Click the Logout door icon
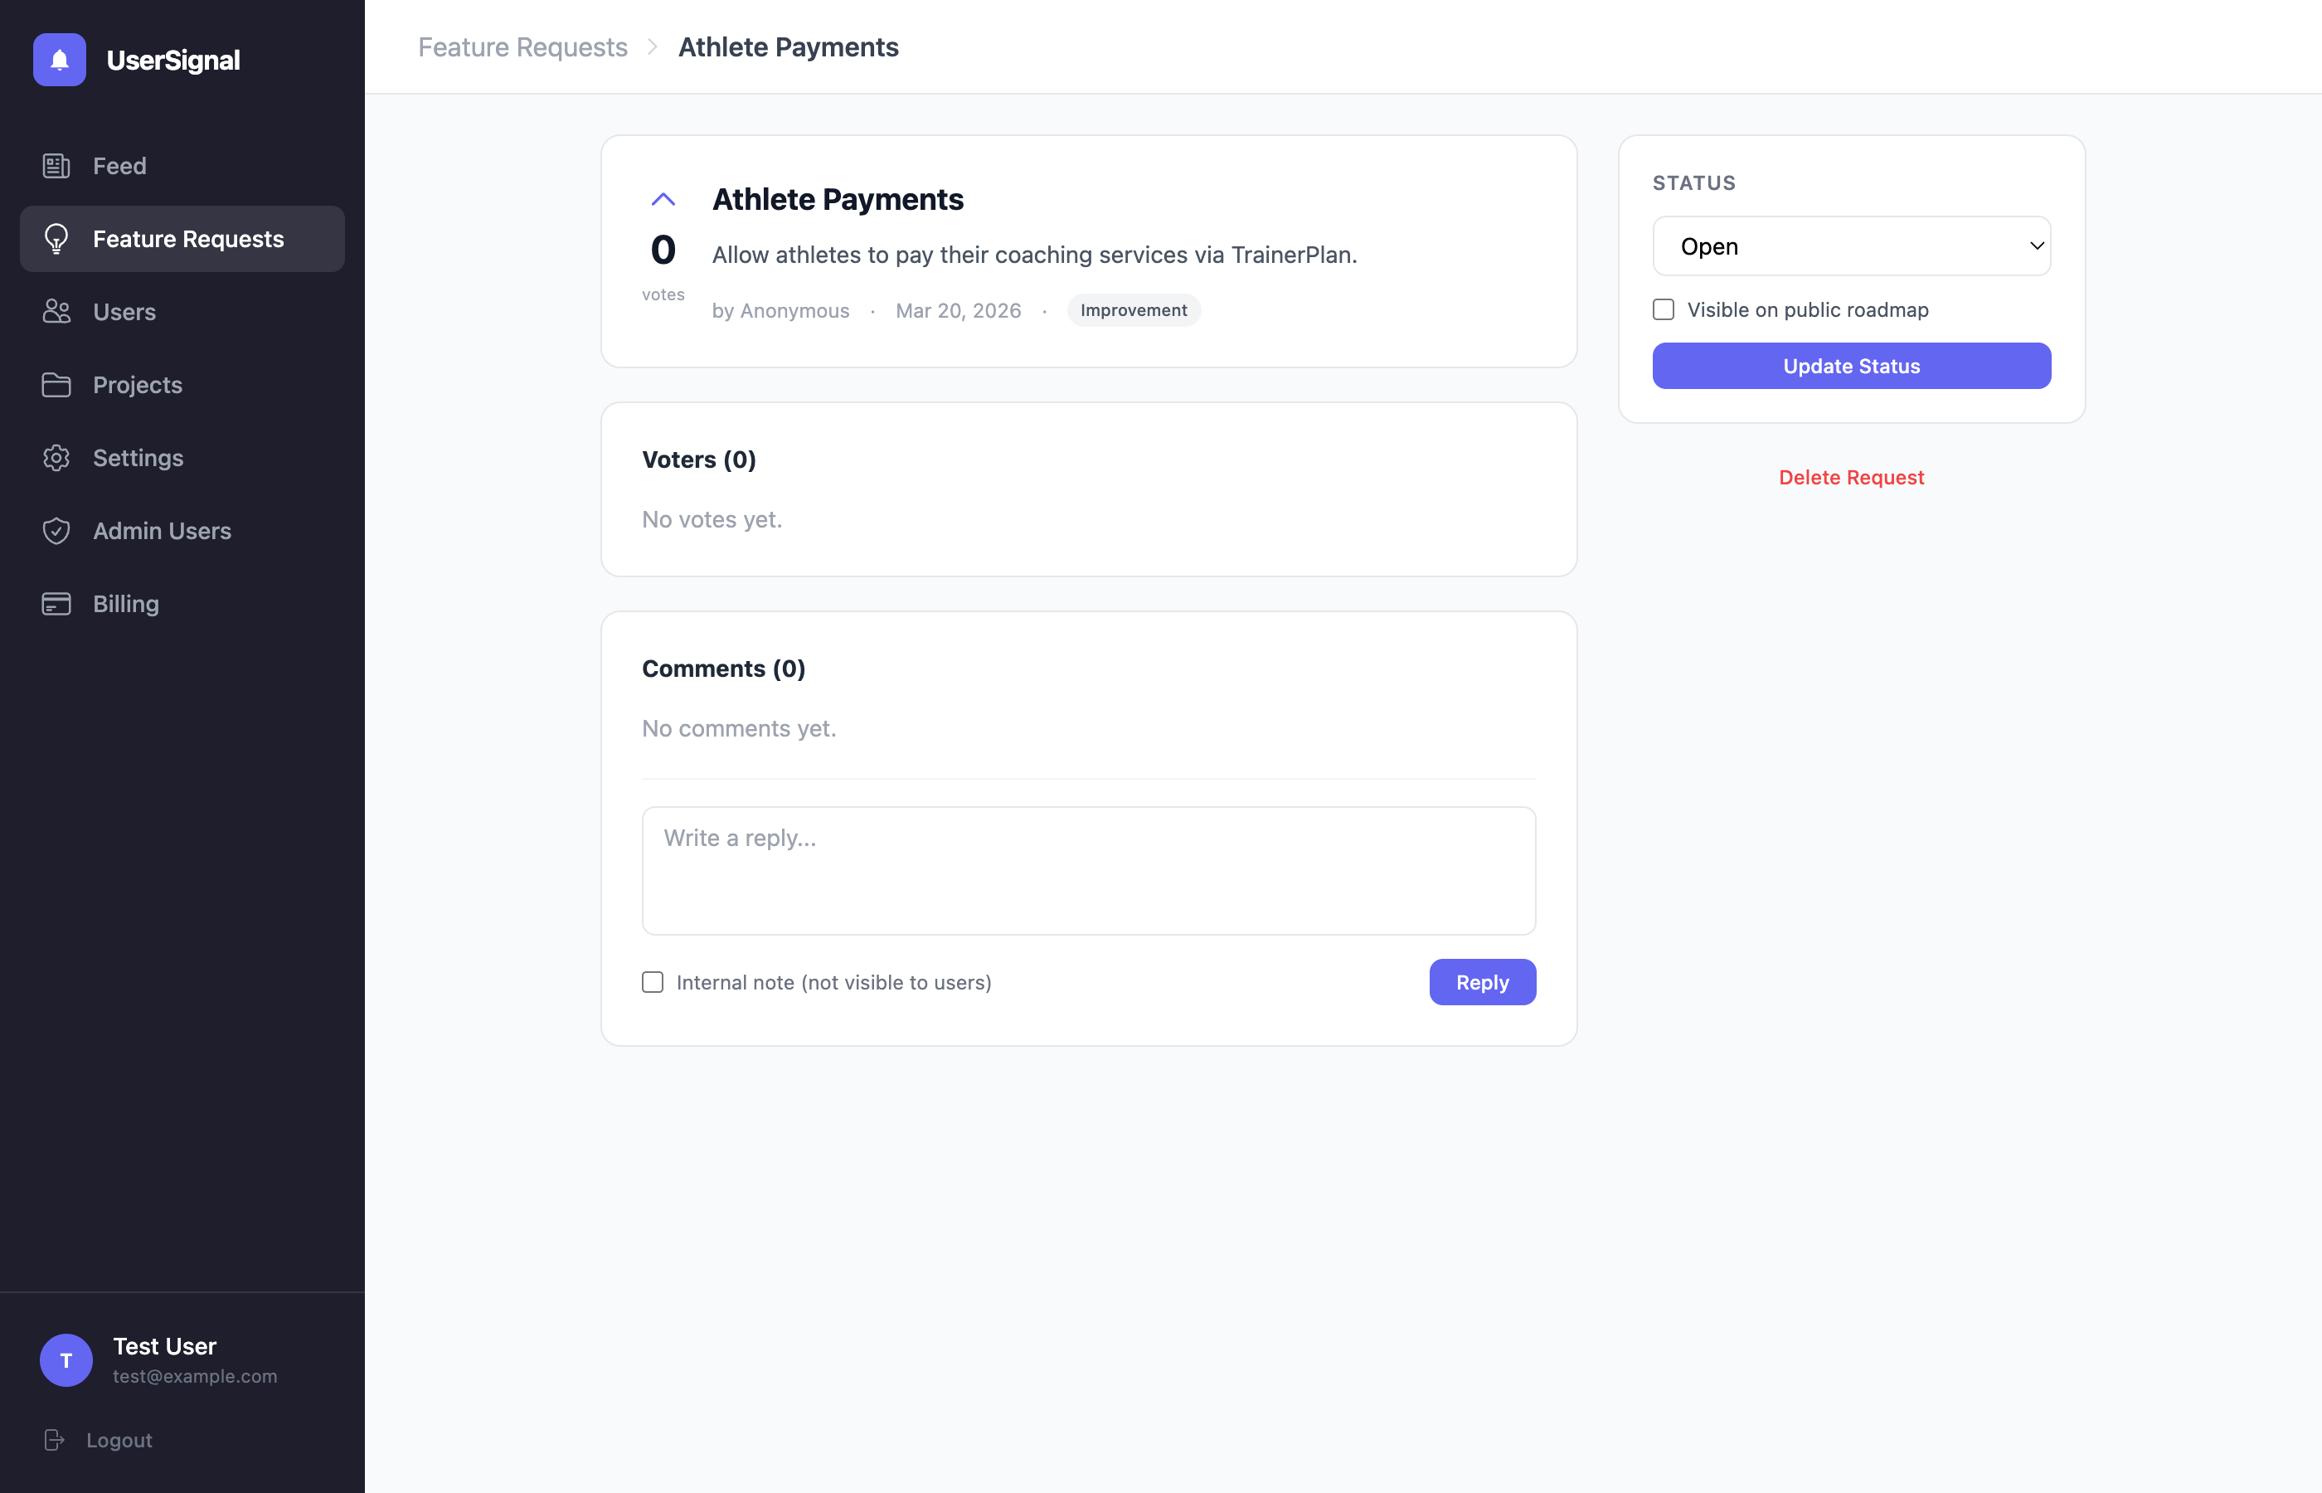 click(54, 1440)
